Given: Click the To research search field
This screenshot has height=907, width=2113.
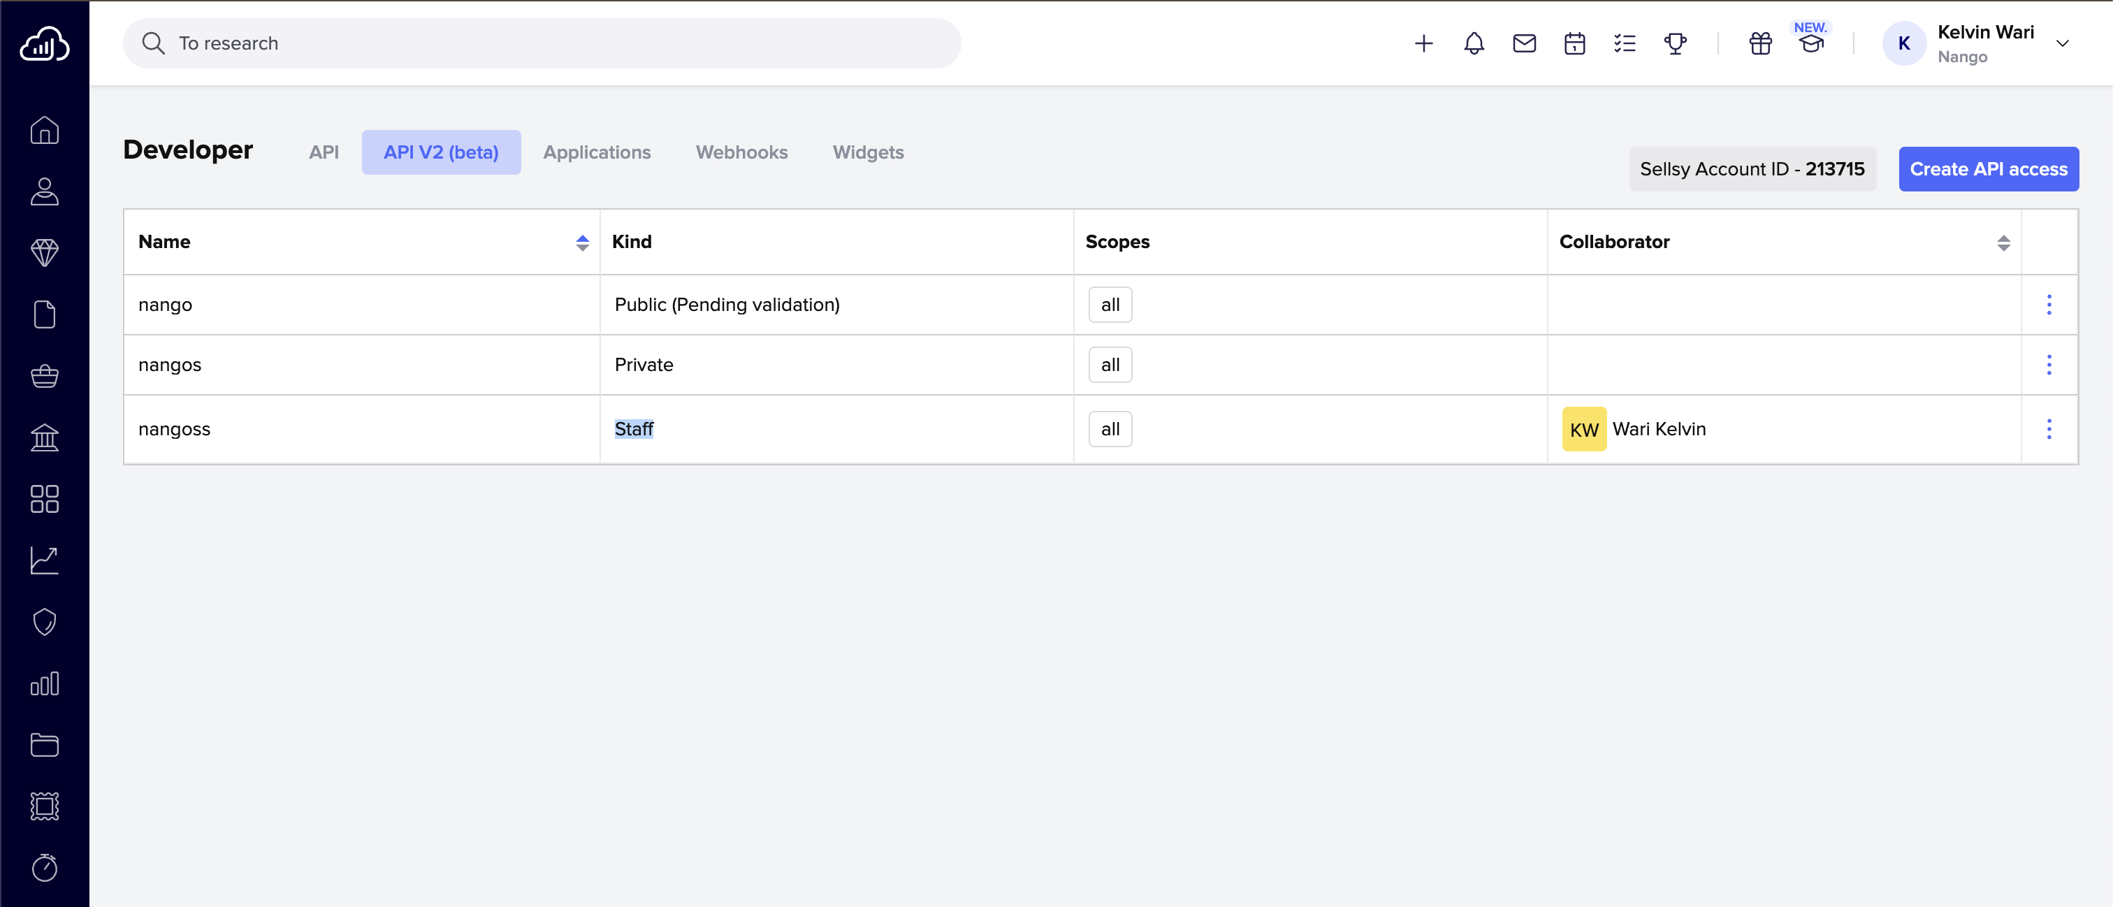Looking at the screenshot, I should click(542, 43).
